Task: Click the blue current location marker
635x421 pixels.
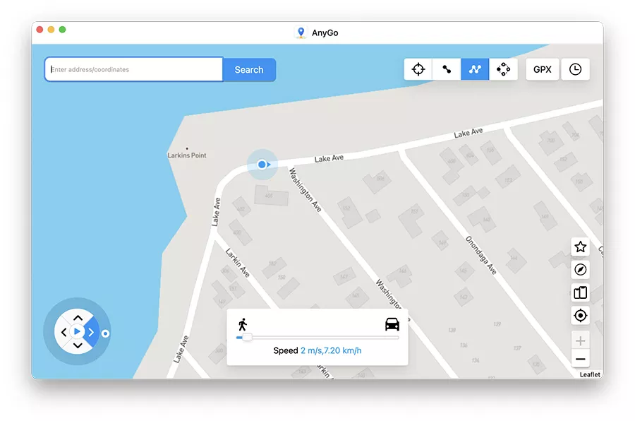Action: [262, 165]
